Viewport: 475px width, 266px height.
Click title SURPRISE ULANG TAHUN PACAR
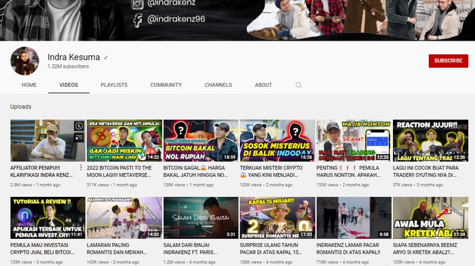tap(271, 249)
